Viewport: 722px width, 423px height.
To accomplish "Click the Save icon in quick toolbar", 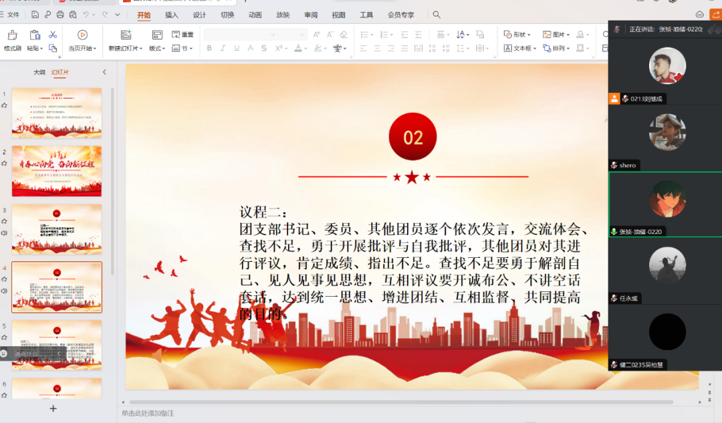I will tap(35, 15).
